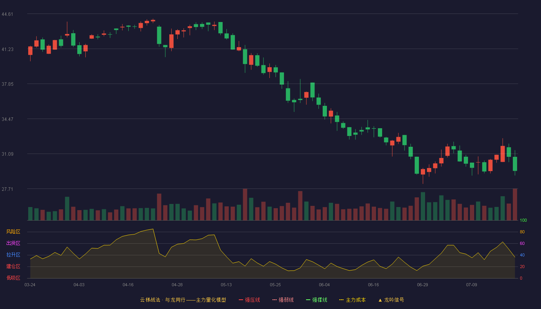Click the 44.61 price axis label
The image size is (541, 309).
(7, 14)
